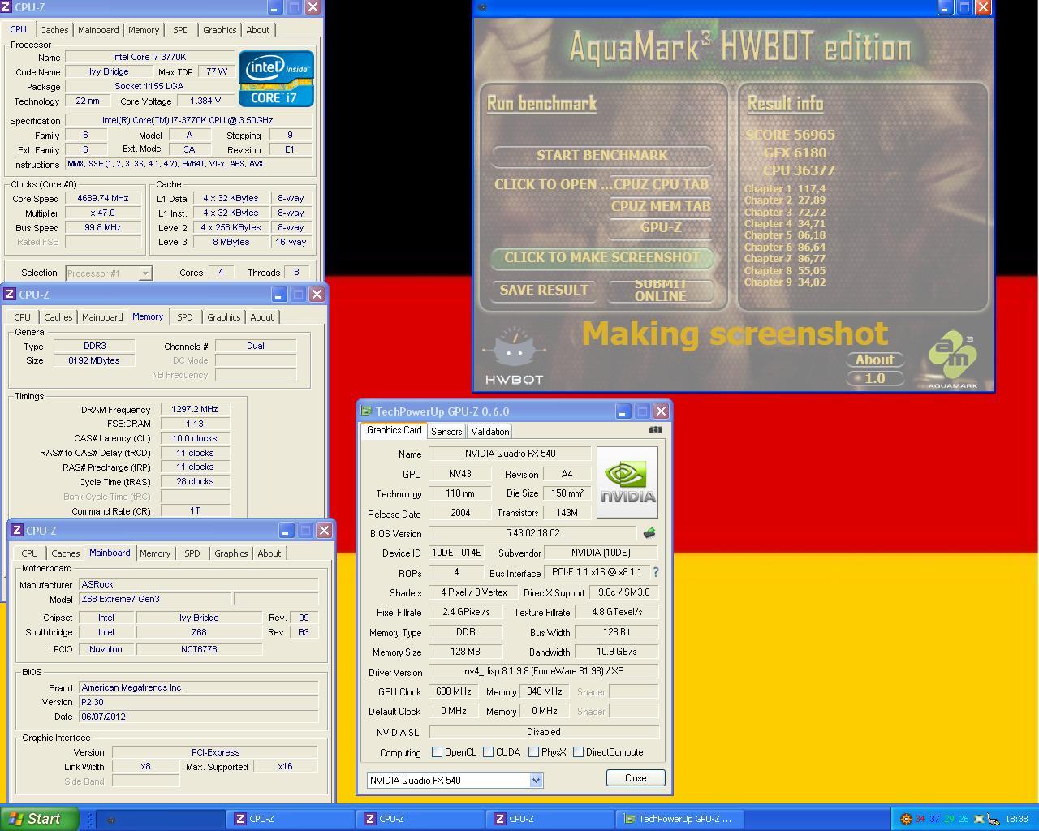Click the bus interface question mark icon
This screenshot has width=1039, height=831.
656,572
